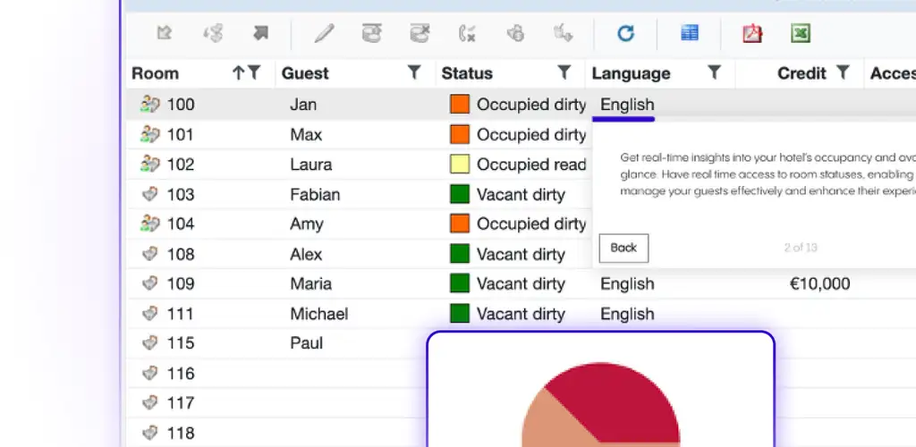The image size is (916, 447).
Task: Click the first check-in toolbar icon
Action: coord(165,34)
